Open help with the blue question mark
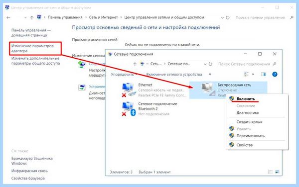299x187 pixels. [x=275, y=74]
